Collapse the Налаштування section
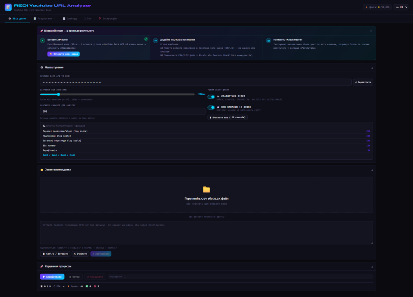The image size is (413, 297). [x=371, y=67]
